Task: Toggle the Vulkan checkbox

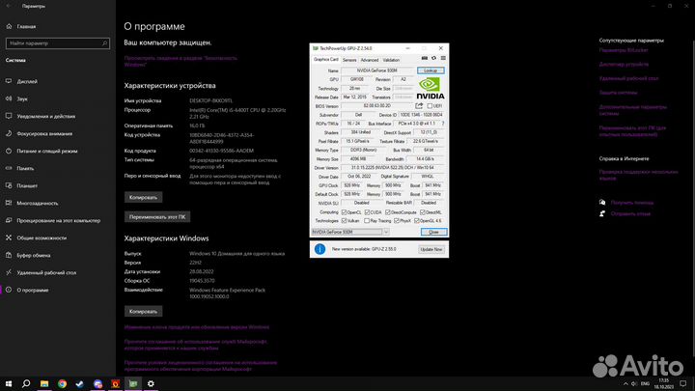Action: pos(344,220)
